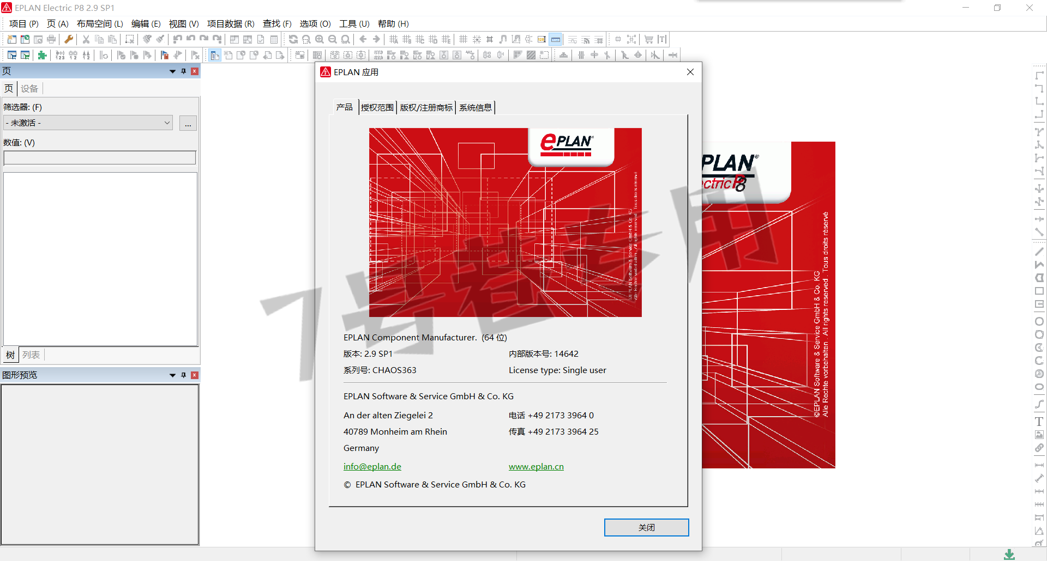The width and height of the screenshot is (1047, 561).
Task: Select the circle tool in right toolbar
Action: (1039, 321)
